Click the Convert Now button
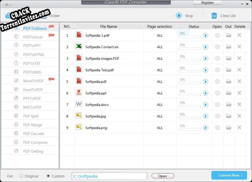 click(x=229, y=175)
